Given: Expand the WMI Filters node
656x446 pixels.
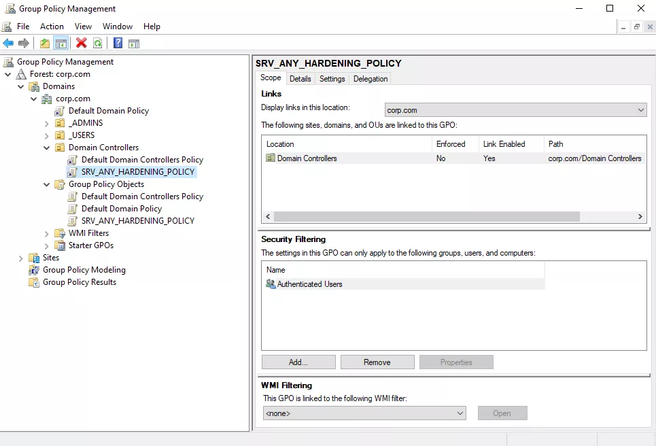Looking at the screenshot, I should [x=47, y=233].
